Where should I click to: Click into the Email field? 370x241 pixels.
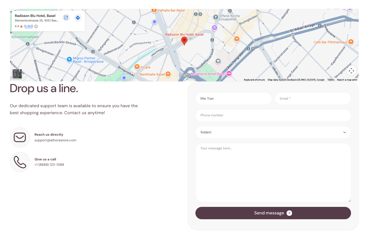click(x=313, y=99)
